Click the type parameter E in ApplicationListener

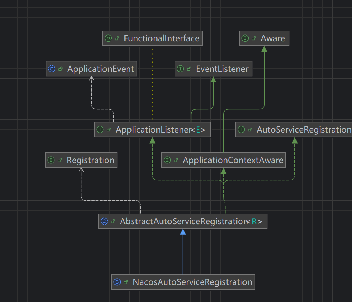point(198,130)
